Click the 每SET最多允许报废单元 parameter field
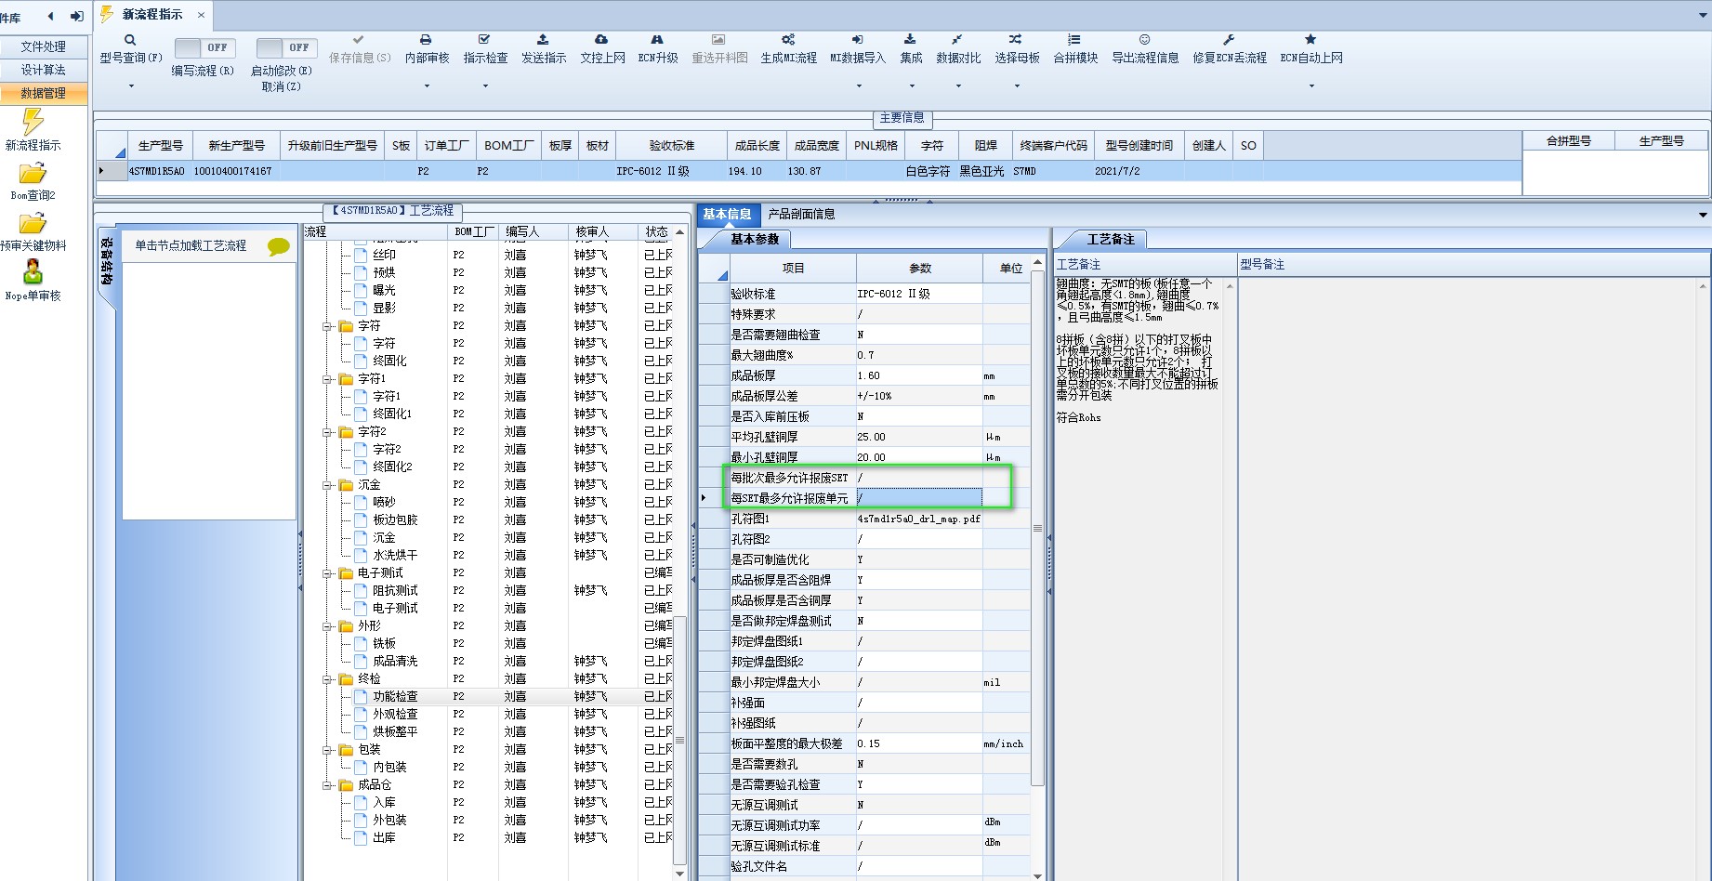Viewport: 1712px width, 881px height. tap(918, 498)
